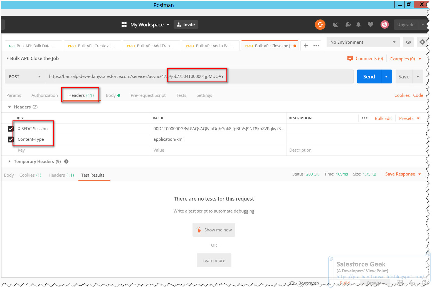The width and height of the screenshot is (432, 289).
Task: Open manage environments gear icon
Action: [x=422, y=42]
